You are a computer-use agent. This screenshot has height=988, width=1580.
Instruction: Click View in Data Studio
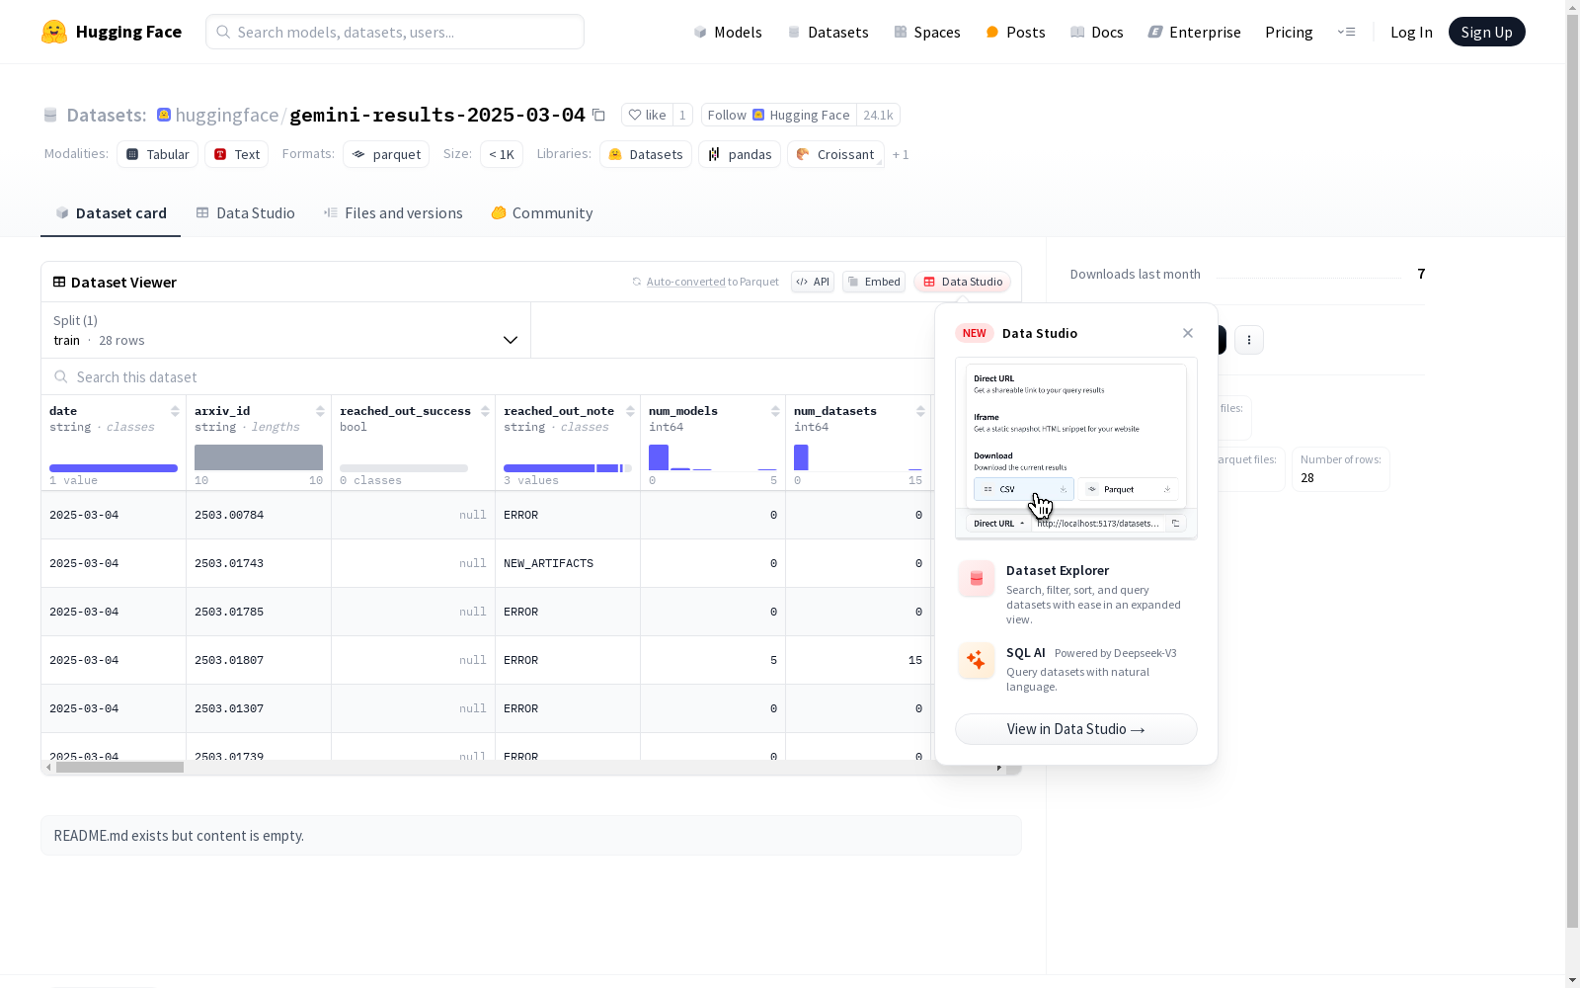(1075, 729)
